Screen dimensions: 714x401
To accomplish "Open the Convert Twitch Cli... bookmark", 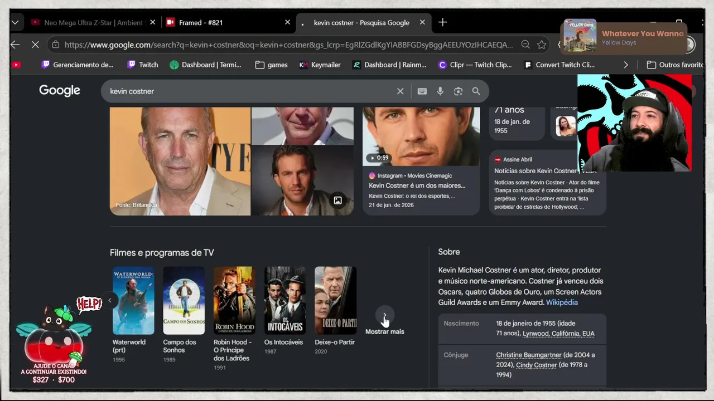I will click(x=559, y=65).
